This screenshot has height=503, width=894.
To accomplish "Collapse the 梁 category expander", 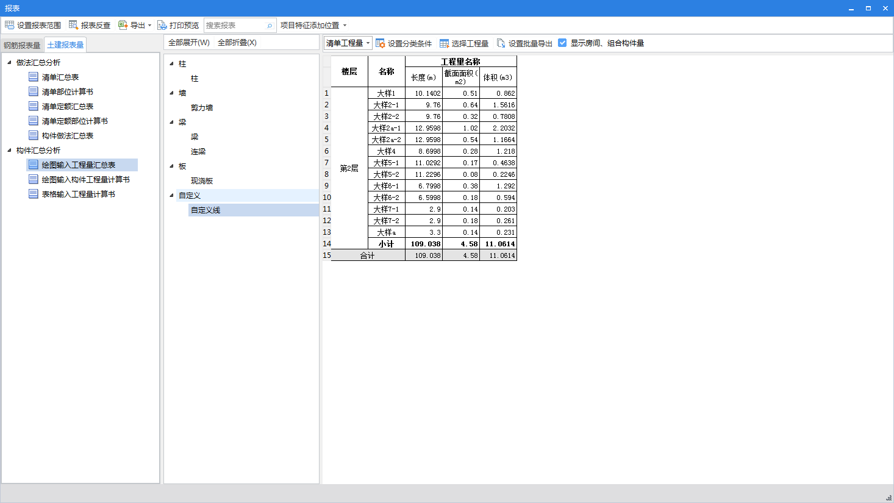I will [x=171, y=122].
